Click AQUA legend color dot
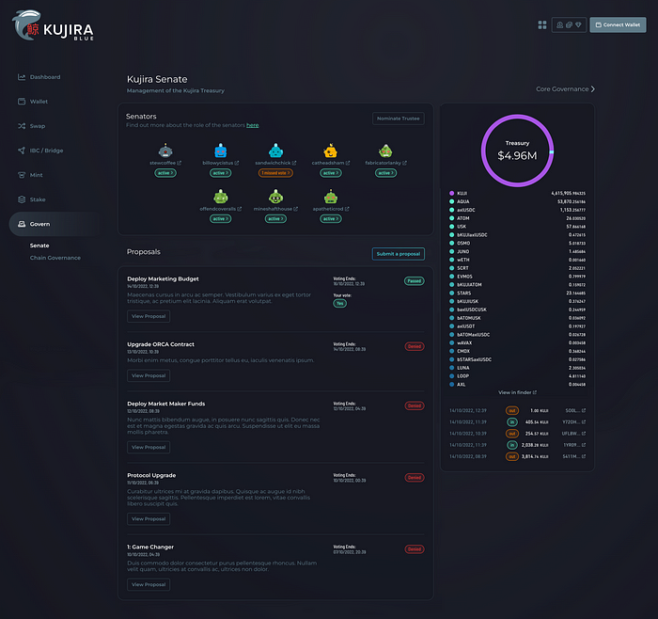658x619 pixels. 451,201
